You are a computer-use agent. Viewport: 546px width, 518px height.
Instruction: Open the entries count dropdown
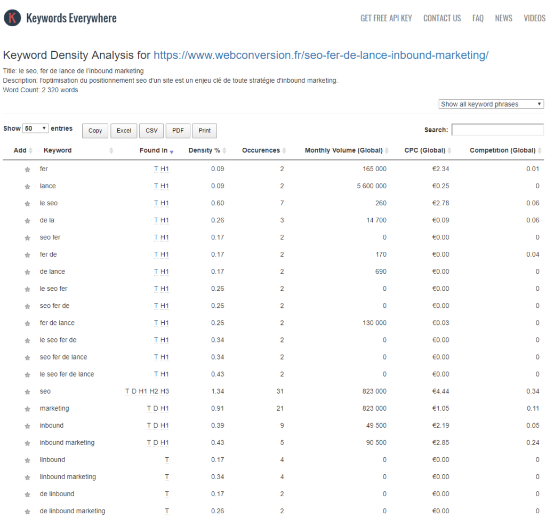[x=36, y=129]
